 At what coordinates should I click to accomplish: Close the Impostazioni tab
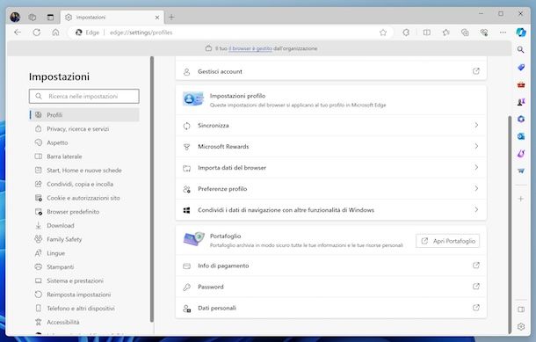(x=157, y=18)
